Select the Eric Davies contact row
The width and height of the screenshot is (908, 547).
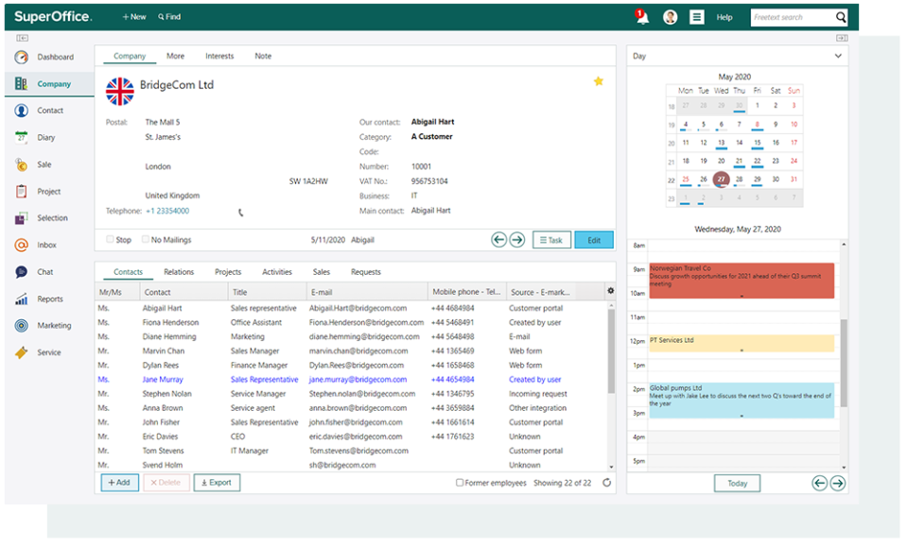(x=352, y=436)
